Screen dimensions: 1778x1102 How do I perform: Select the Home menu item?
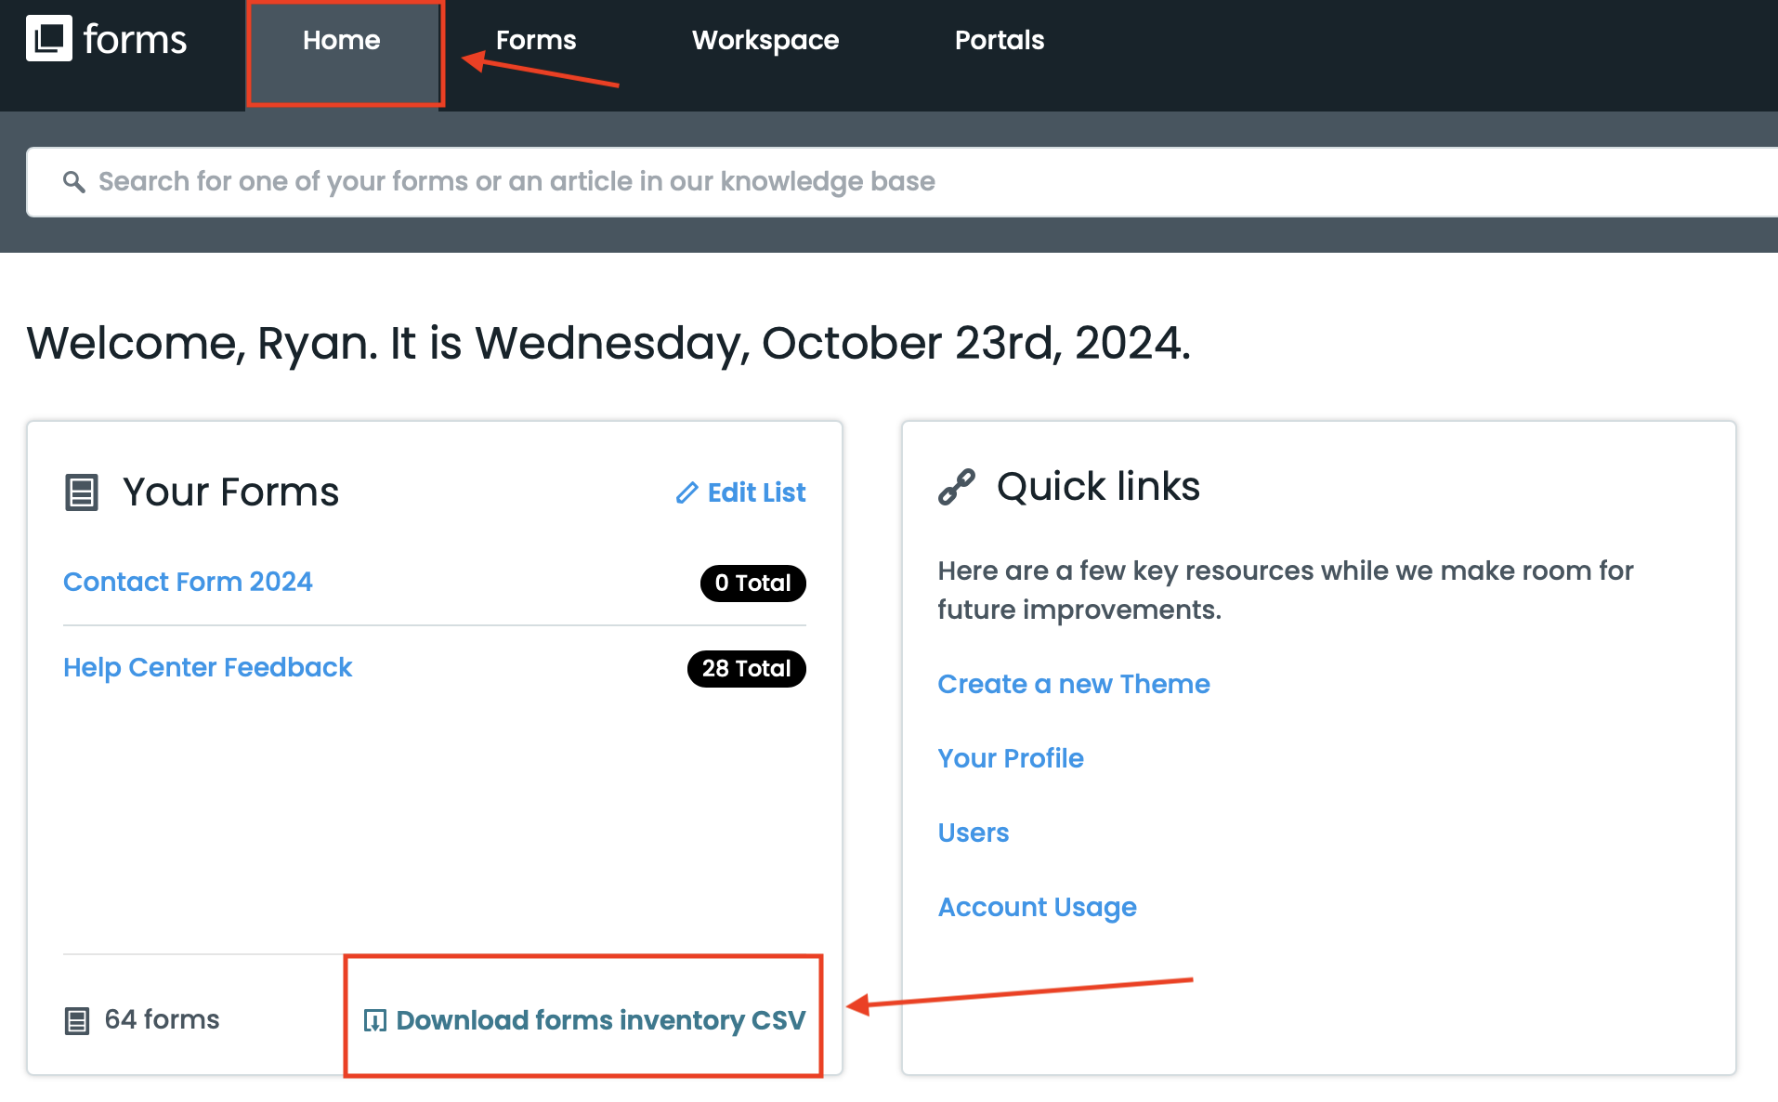[341, 40]
